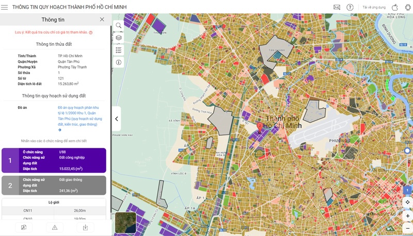Click the document copy icon at panel bottom
Viewport: 413px width, 236px height.
[24, 227]
